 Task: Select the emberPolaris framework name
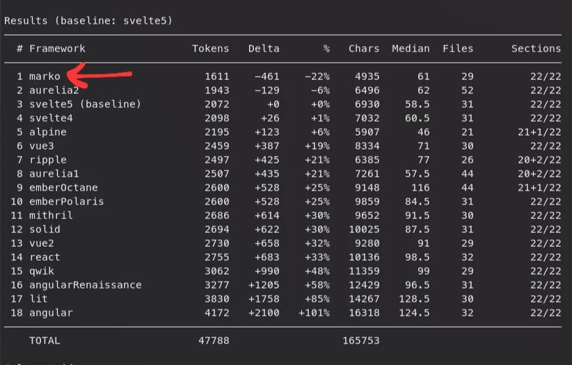tap(66, 202)
